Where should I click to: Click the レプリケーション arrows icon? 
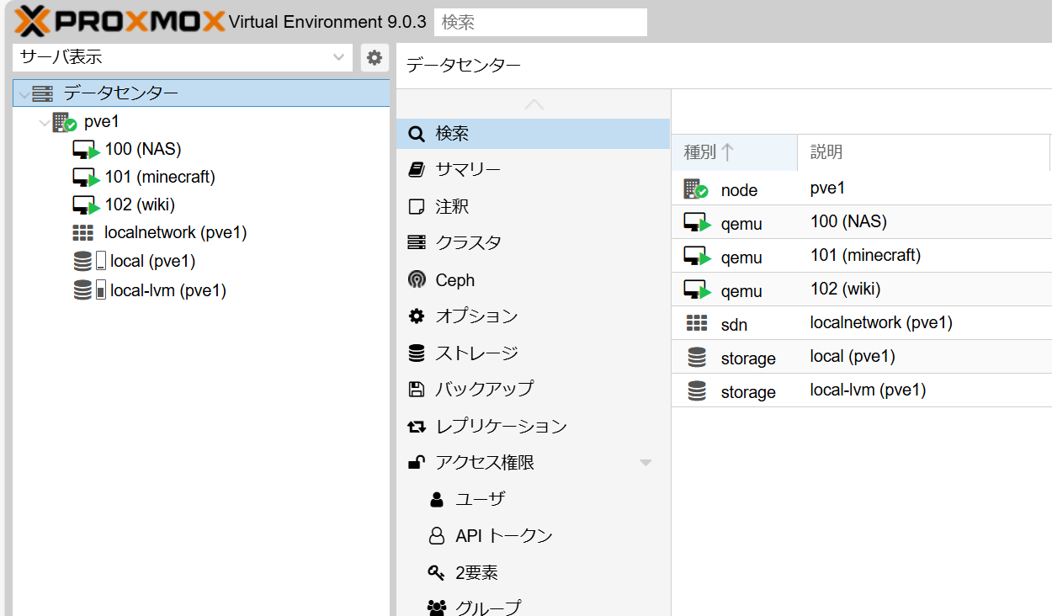pyautogui.click(x=417, y=427)
